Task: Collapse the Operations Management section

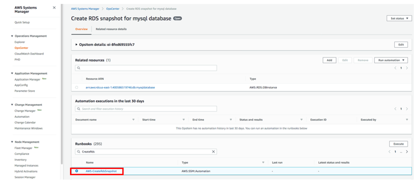Action: pyautogui.click(x=12, y=36)
